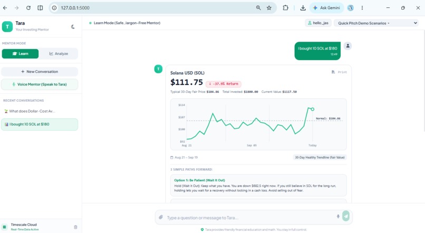This screenshot has height=233, width=425.
Task: Open Voice Mentor (Speak to Tara)
Action: pos(40,84)
